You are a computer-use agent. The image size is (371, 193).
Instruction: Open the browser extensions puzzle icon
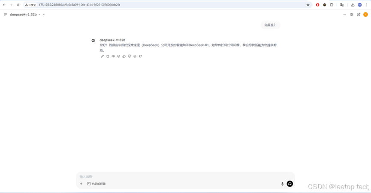tap(332, 5)
